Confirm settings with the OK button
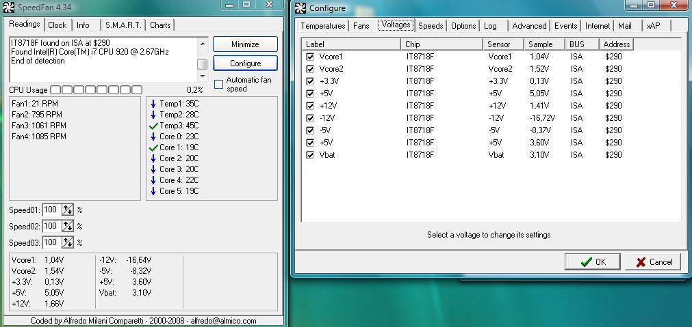692x327 pixels. coord(593,262)
